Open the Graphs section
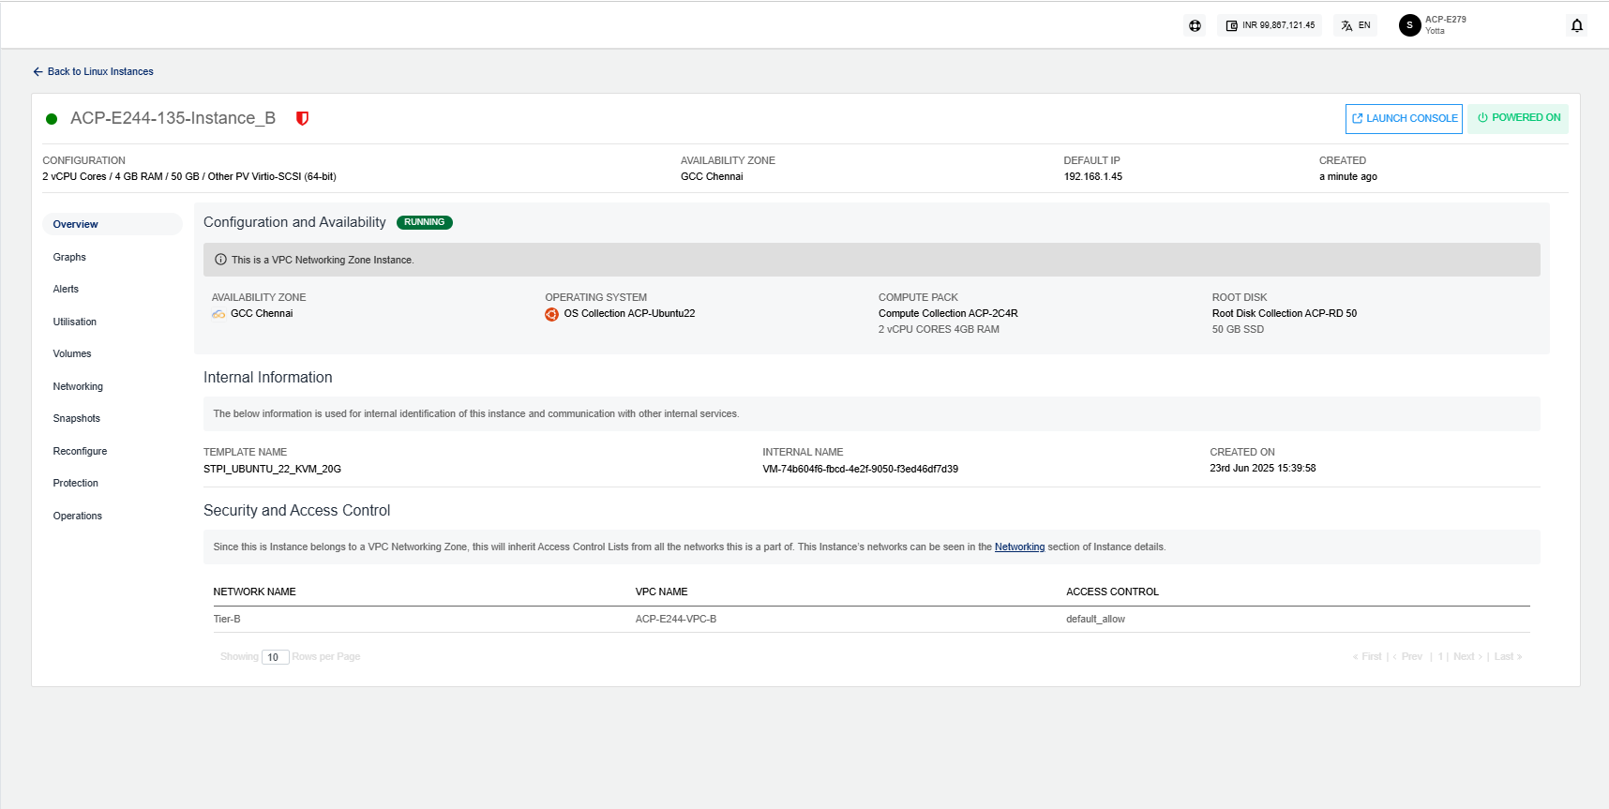 click(69, 257)
